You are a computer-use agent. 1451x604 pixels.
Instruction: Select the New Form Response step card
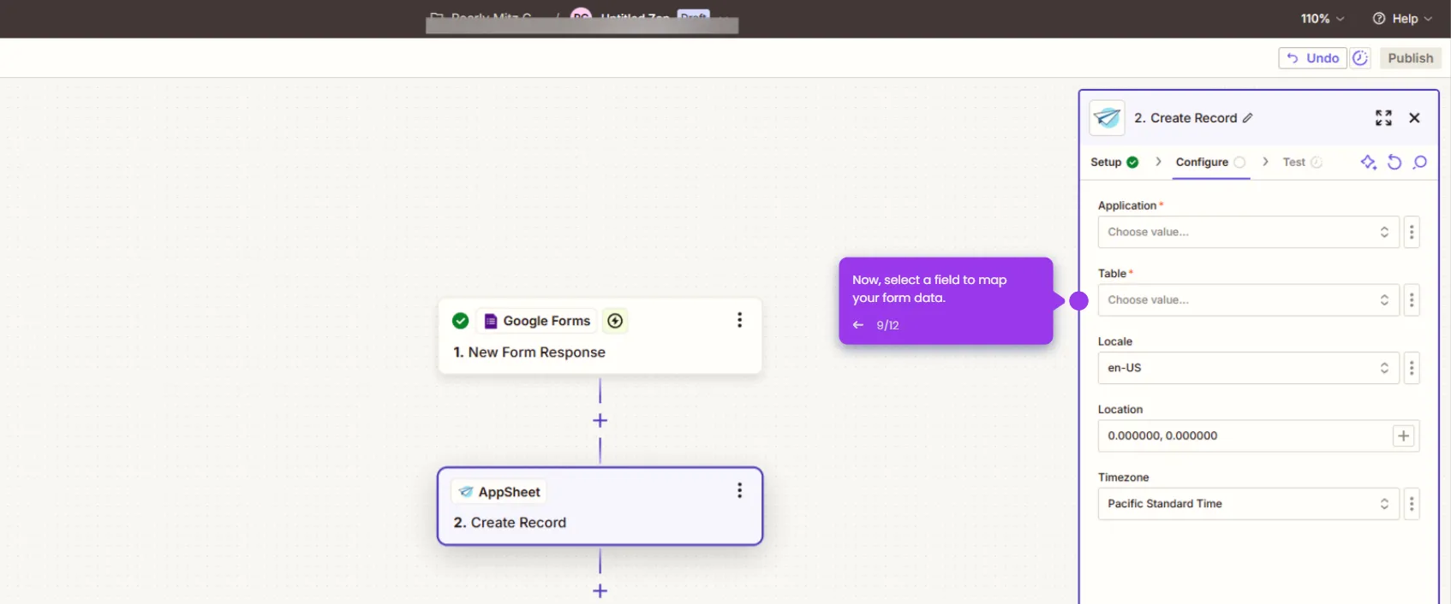600,336
